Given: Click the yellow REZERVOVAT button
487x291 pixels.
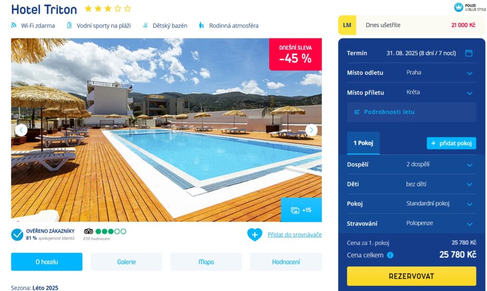Looking at the screenshot, I should (411, 276).
